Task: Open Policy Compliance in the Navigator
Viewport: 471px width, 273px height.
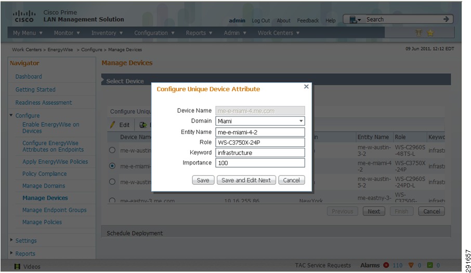Action: [45, 174]
